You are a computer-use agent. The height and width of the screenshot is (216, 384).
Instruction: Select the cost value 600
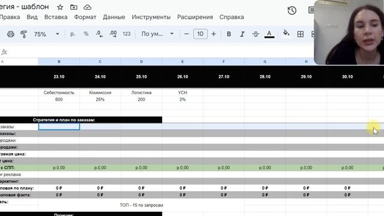point(59,100)
